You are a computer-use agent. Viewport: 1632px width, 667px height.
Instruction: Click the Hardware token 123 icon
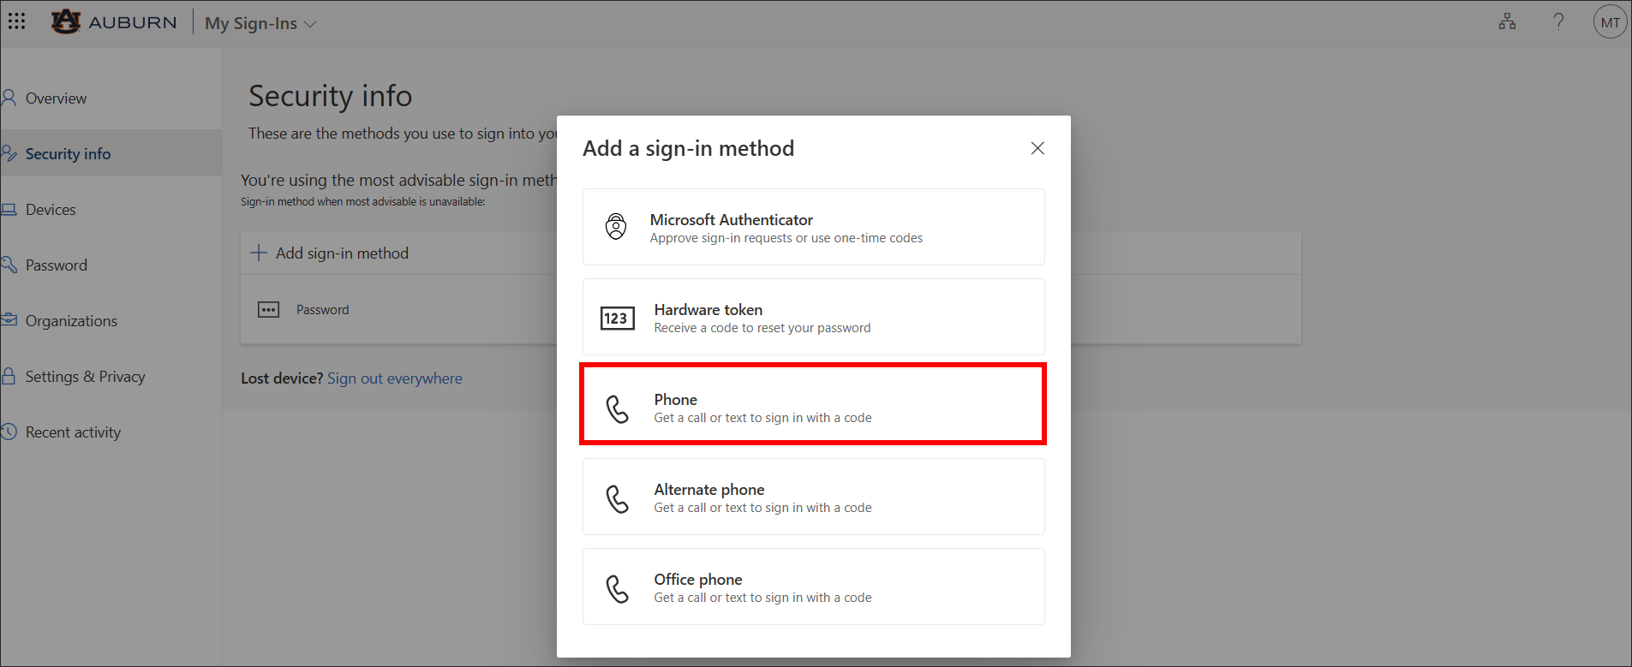[617, 319]
